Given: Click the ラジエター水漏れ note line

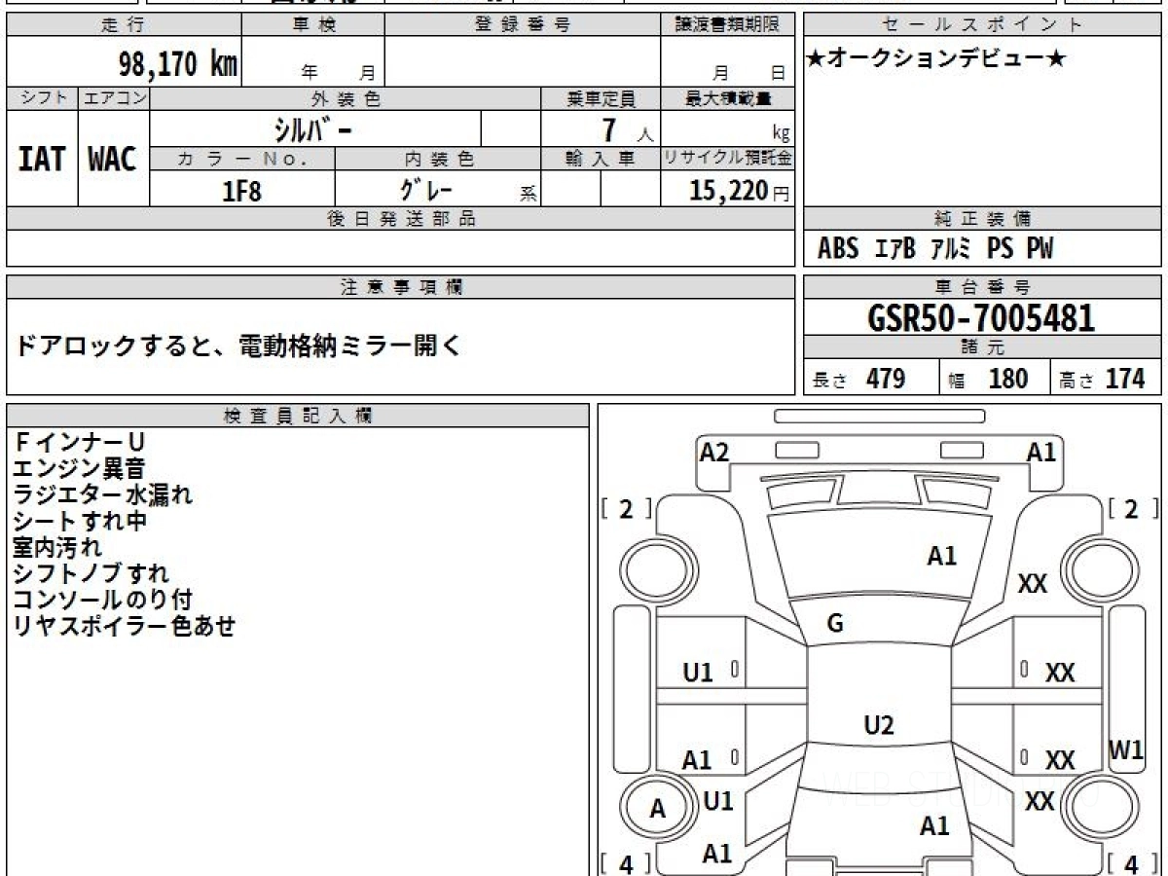Looking at the screenshot, I should click(103, 494).
